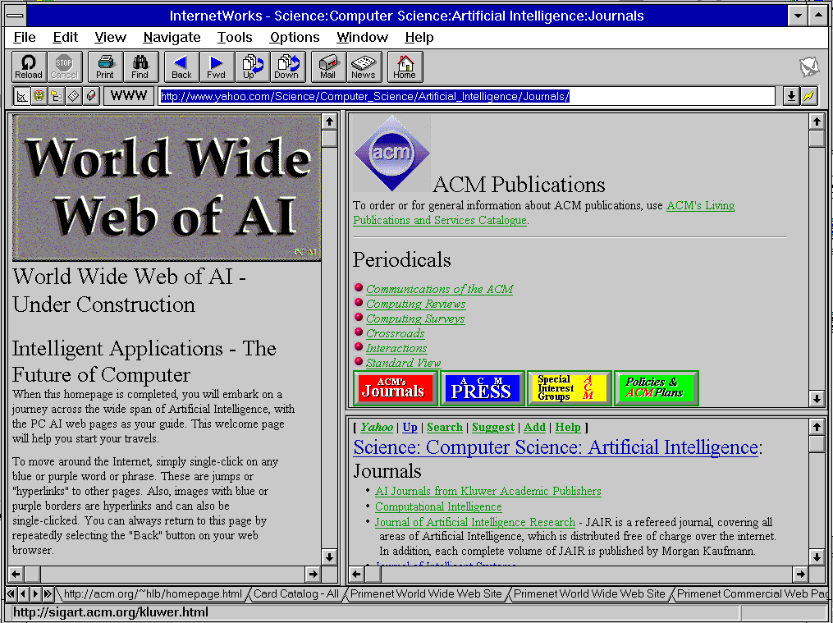Follow the Communications of the ACM link

[x=439, y=289]
